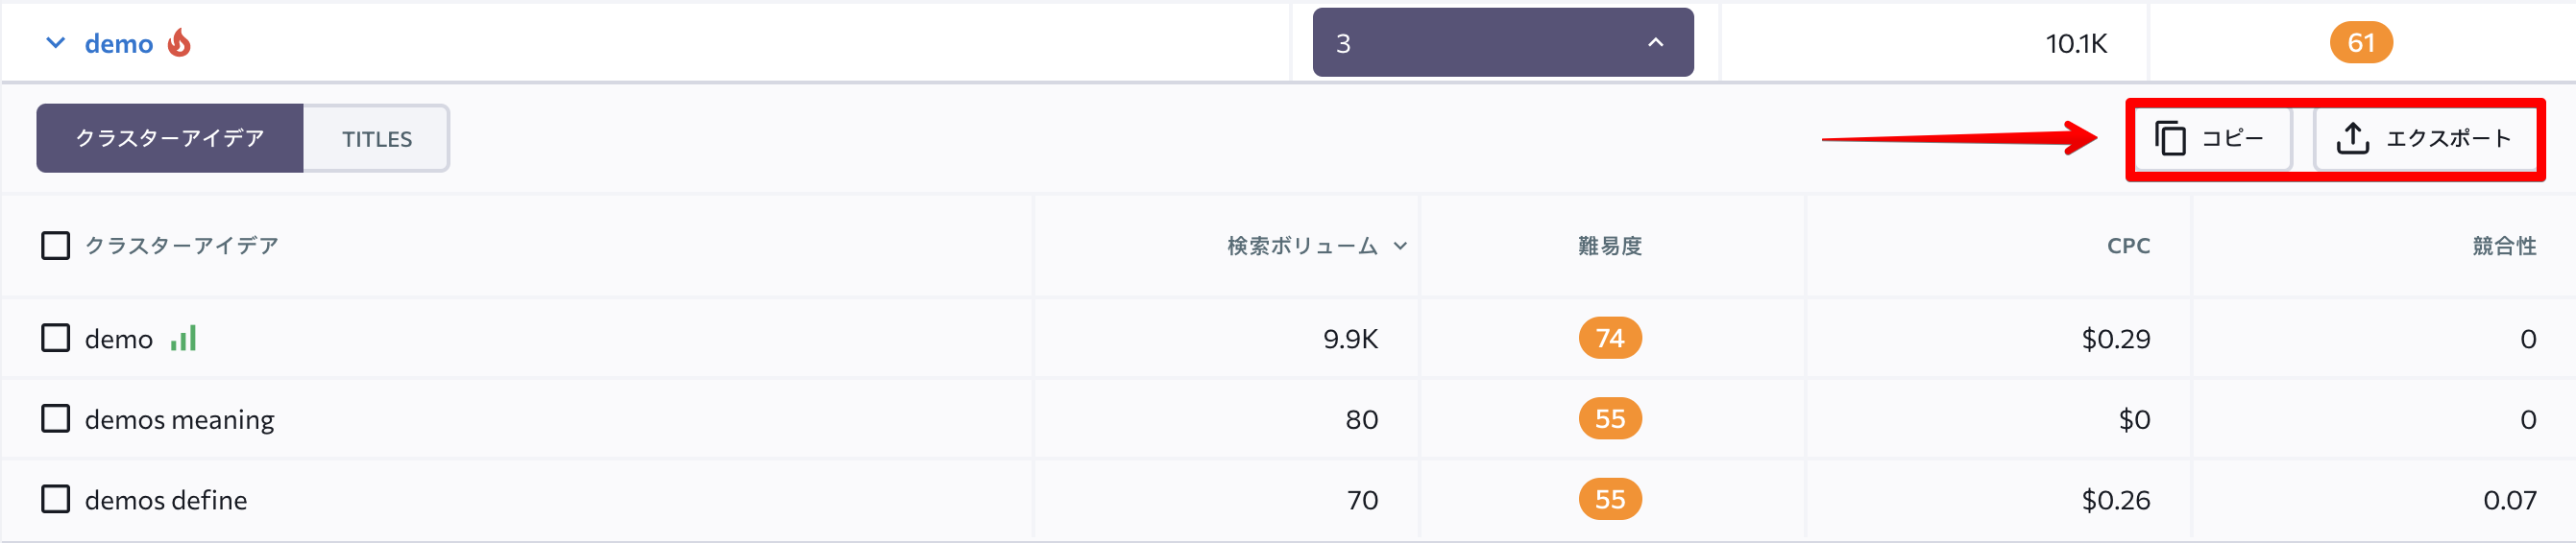The width and height of the screenshot is (2576, 543).
Task: Click the エクスポート button
Action: 2426,139
